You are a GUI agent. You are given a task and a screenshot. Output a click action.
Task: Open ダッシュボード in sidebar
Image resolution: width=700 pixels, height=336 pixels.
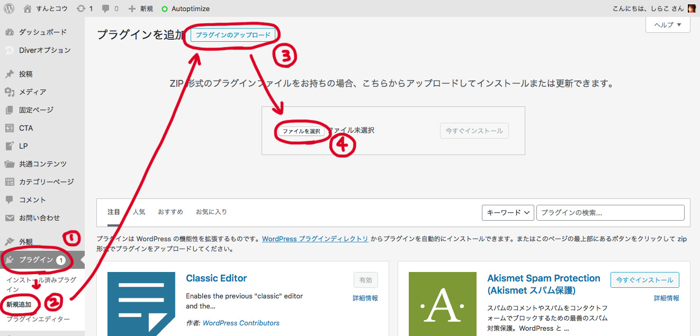tap(42, 32)
